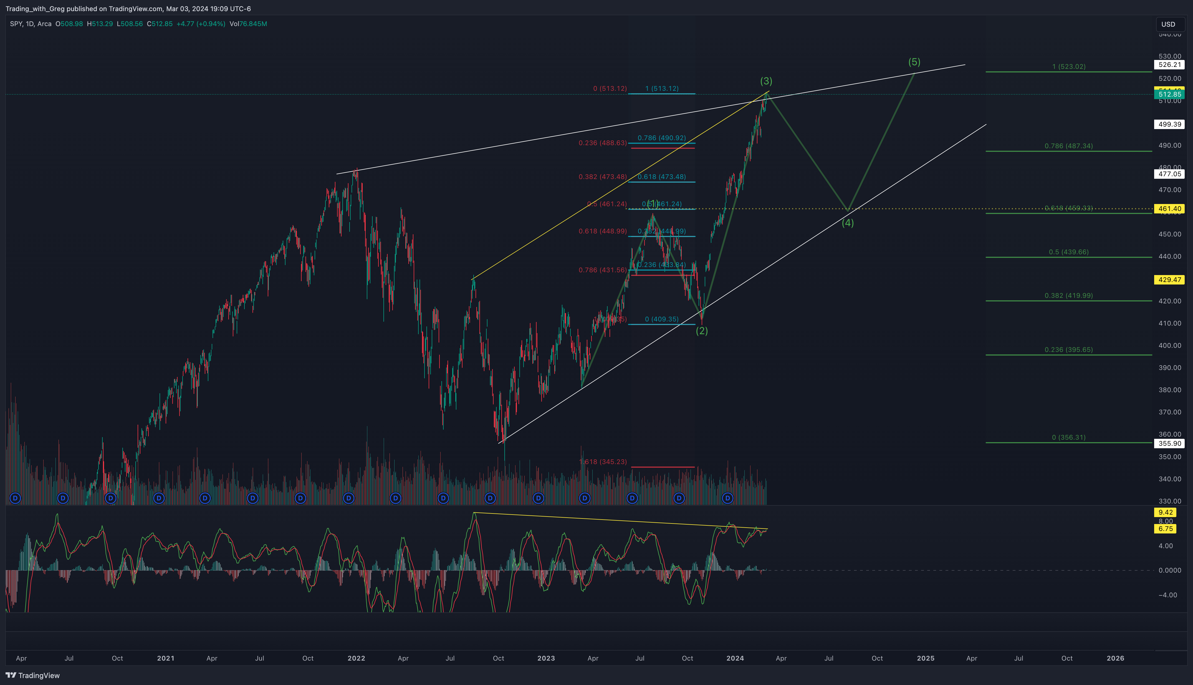Image resolution: width=1193 pixels, height=685 pixels.
Task: Click the green Fib level 0.236 (395.65)
Action: (x=1069, y=350)
